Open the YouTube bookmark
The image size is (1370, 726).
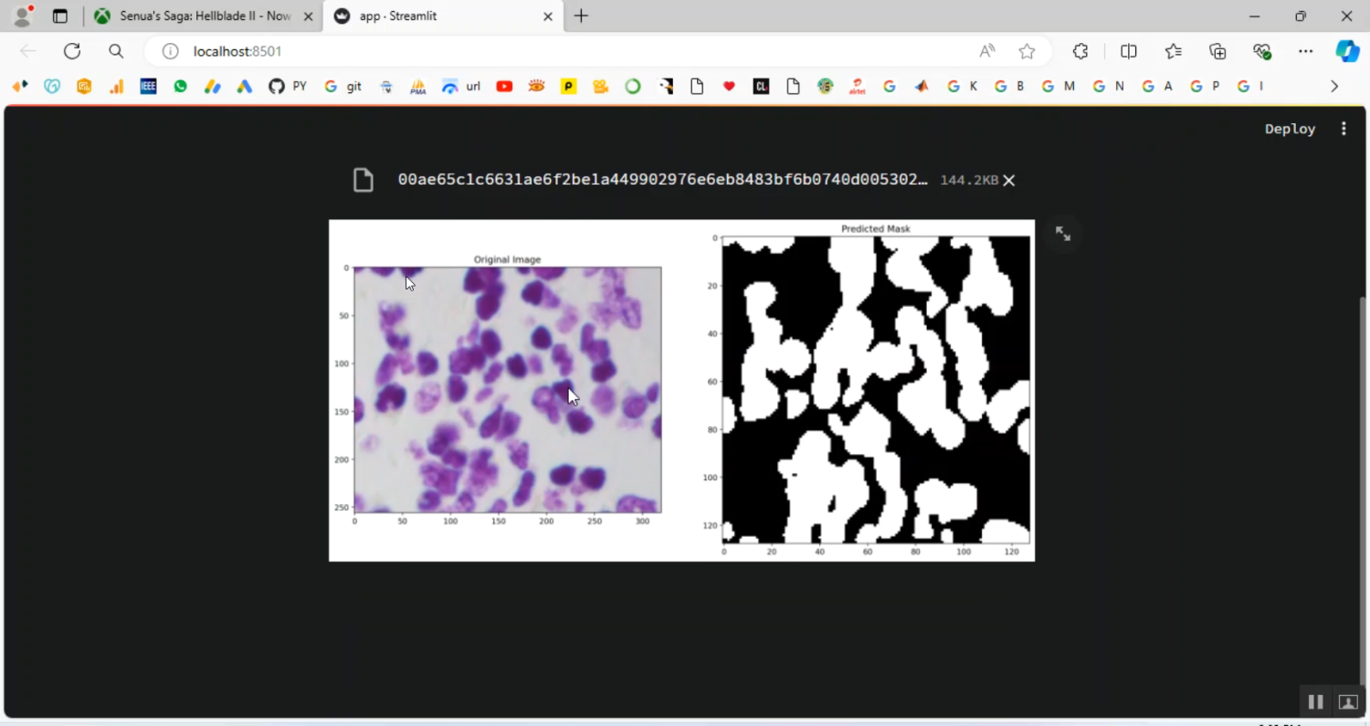click(x=504, y=86)
